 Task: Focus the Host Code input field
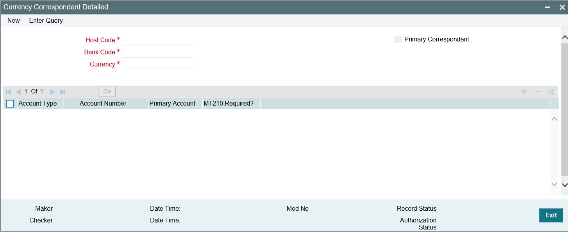(x=157, y=40)
